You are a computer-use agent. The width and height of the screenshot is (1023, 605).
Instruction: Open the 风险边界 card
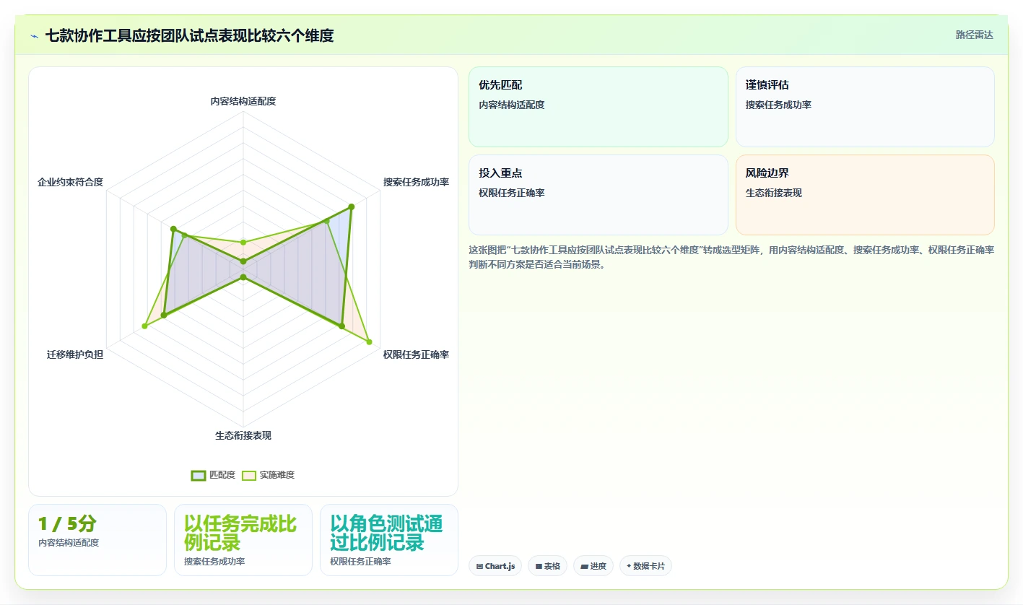(865, 195)
